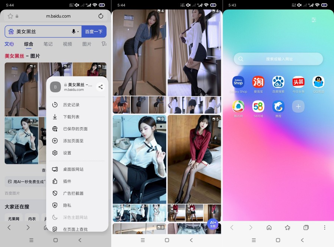Select 历史记录 from the menu
Screen dimensions: 334x247
pyautogui.click(x=71, y=105)
